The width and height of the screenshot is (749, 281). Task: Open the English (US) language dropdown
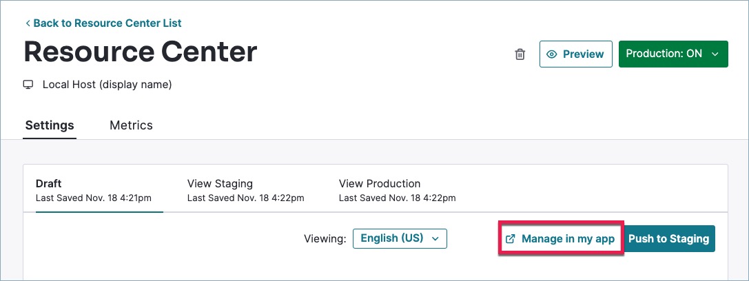click(x=400, y=238)
